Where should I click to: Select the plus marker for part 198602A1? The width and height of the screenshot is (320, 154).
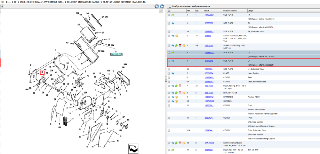point(169,106)
